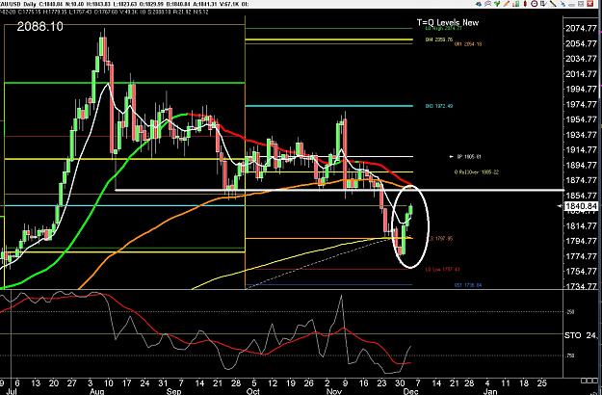Click the STO 24 indicator label
This screenshot has height=395, width=602.
point(580,335)
